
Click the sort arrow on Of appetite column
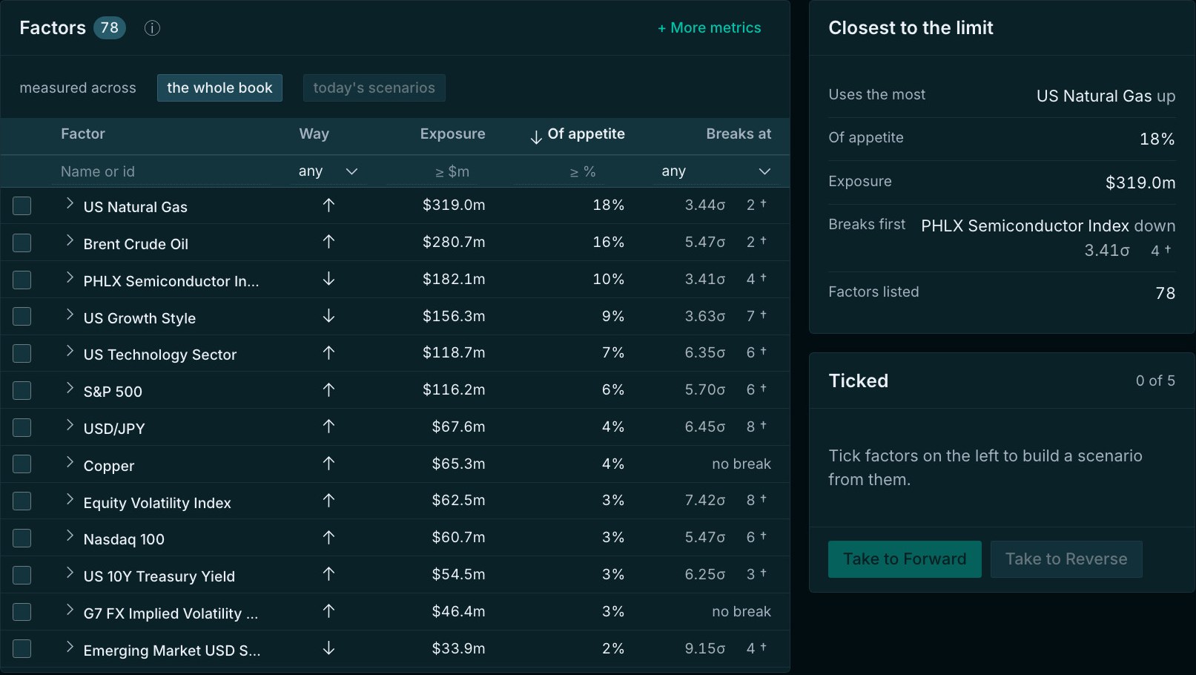[x=536, y=136]
